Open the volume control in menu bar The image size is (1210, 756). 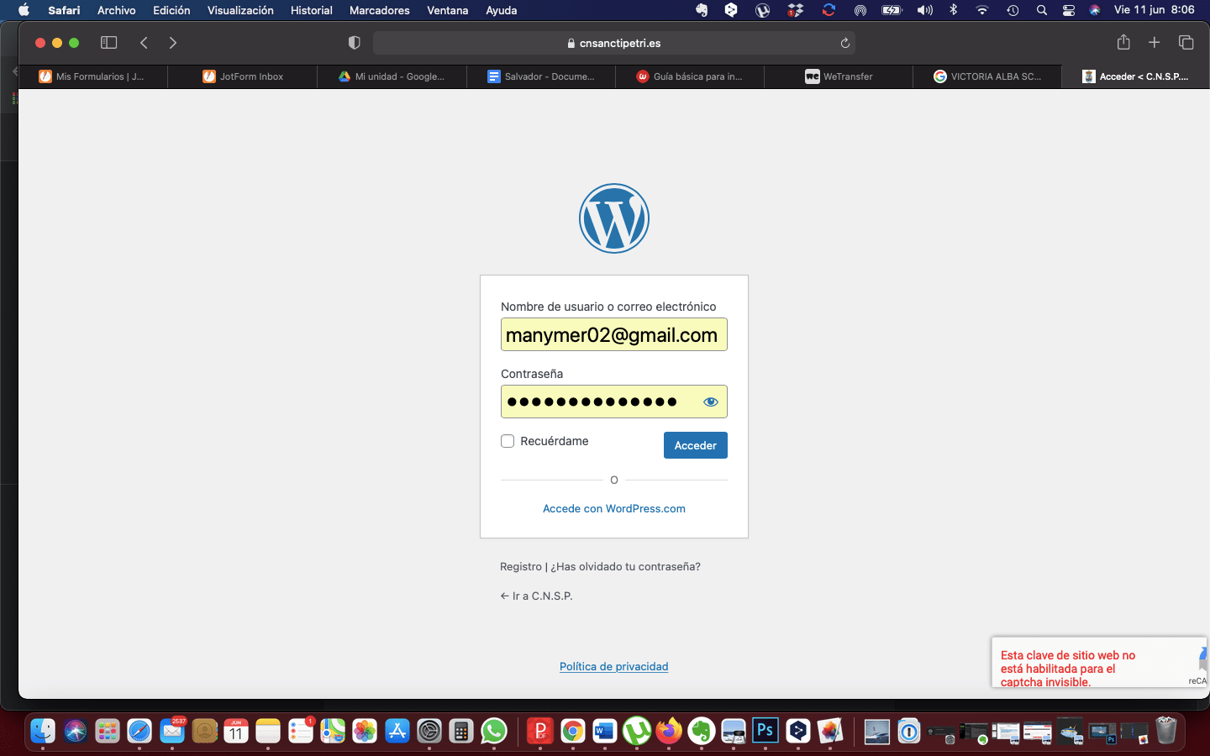coord(925,10)
